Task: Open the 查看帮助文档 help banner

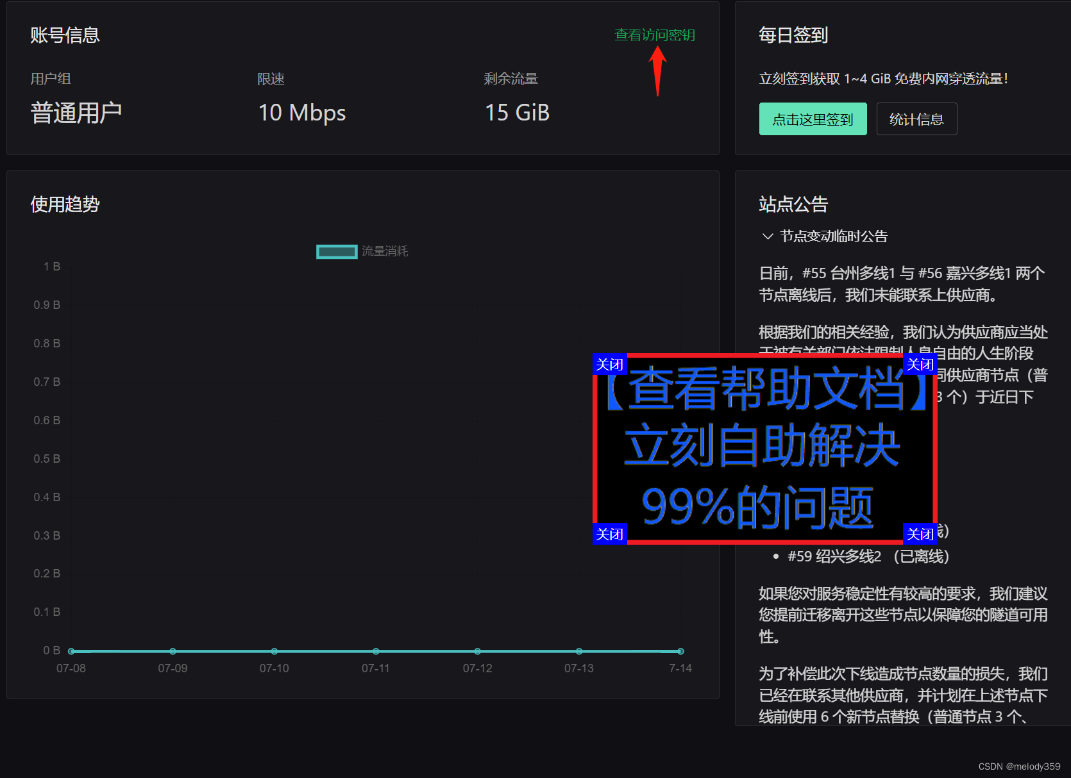Action: point(764,449)
